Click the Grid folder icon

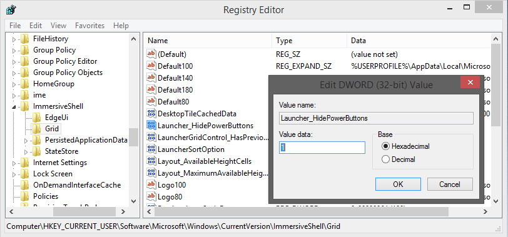tap(37, 129)
